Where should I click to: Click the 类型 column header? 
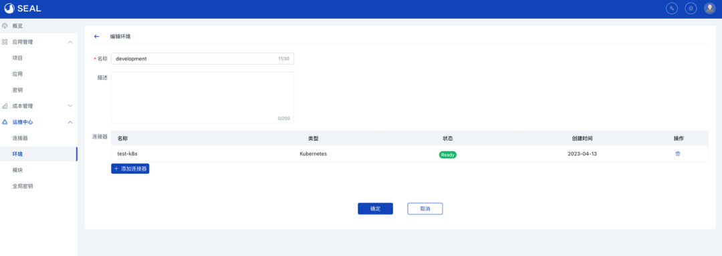coord(313,139)
